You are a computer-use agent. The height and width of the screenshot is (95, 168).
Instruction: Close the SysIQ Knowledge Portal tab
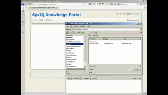[x=57, y=8]
